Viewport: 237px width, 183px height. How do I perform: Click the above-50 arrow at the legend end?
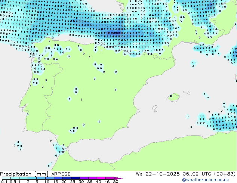pos(118,178)
